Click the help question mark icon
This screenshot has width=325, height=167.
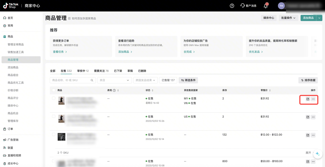coord(232,6)
